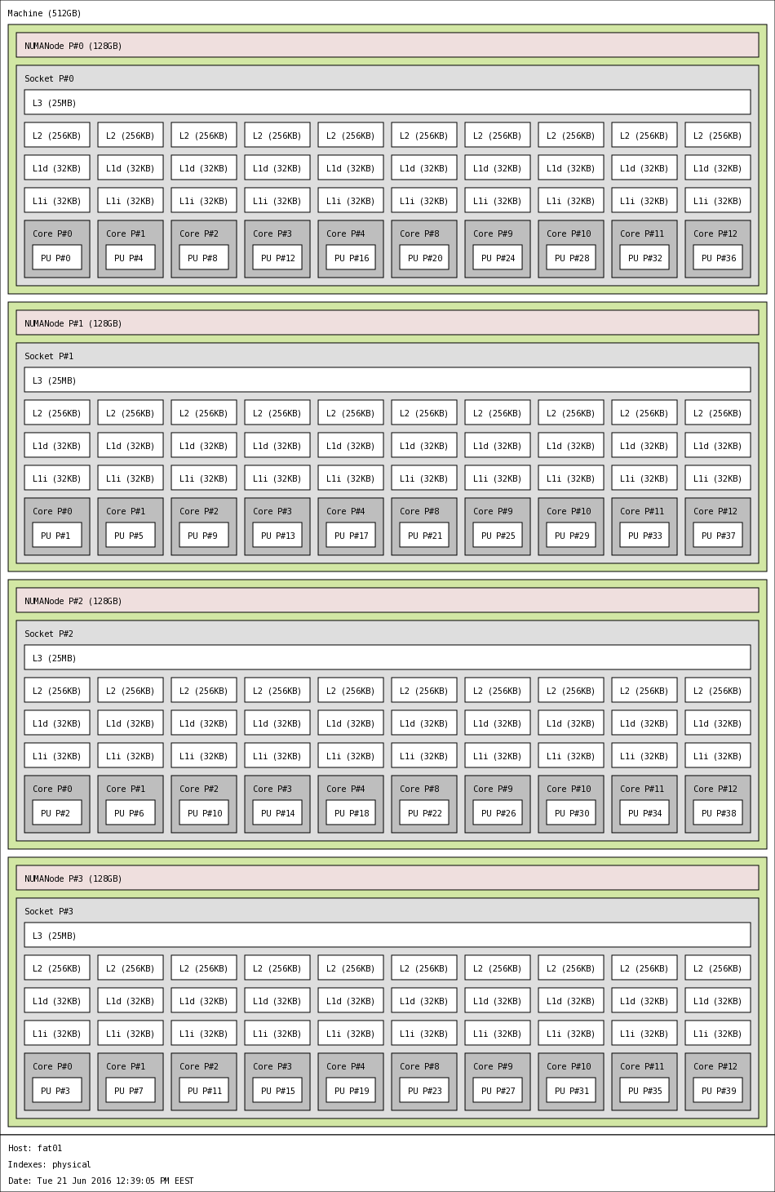Select the PU P#15 processing unit
The width and height of the screenshot is (775, 1192).
[x=277, y=1090]
